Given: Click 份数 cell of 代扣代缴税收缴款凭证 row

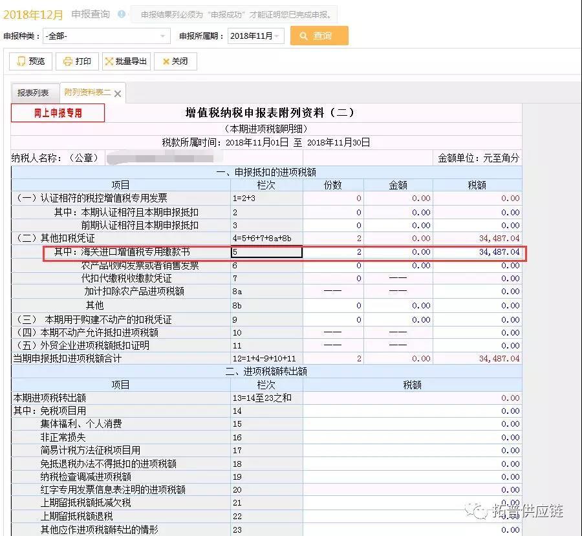Looking at the screenshot, I should click(333, 279).
